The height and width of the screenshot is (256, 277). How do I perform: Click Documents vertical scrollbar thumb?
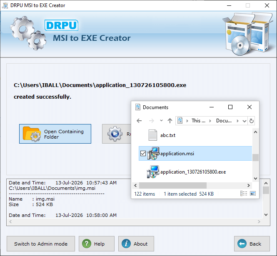point(255,157)
